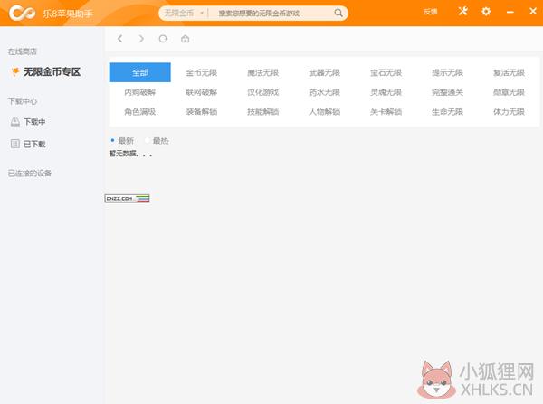Expand the 无限金币 search category dropdown
This screenshot has height=404, width=543.
(183, 14)
